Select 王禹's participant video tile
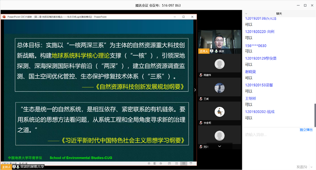316x170 pixels. coord(219,88)
